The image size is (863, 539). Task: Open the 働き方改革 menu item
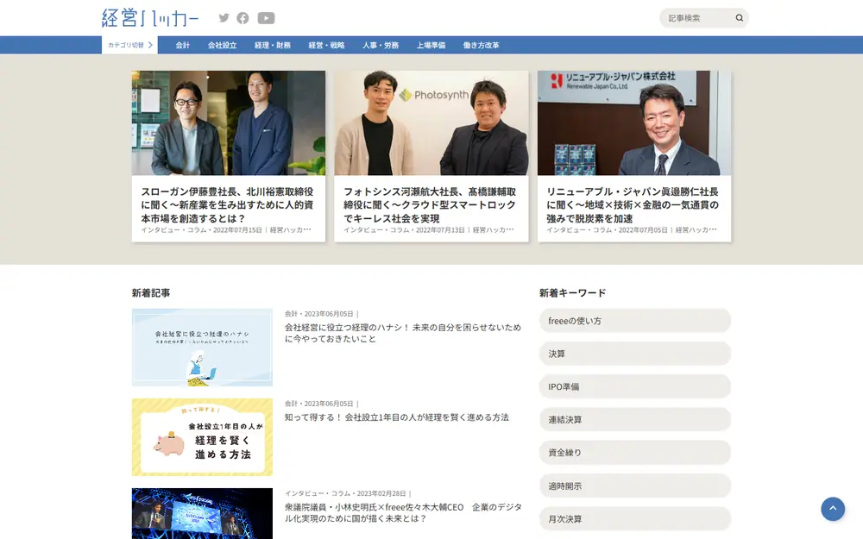[x=481, y=45]
